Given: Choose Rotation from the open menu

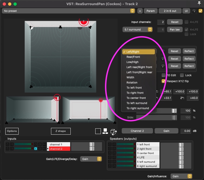Looking at the screenshot, I should pos(132,82).
